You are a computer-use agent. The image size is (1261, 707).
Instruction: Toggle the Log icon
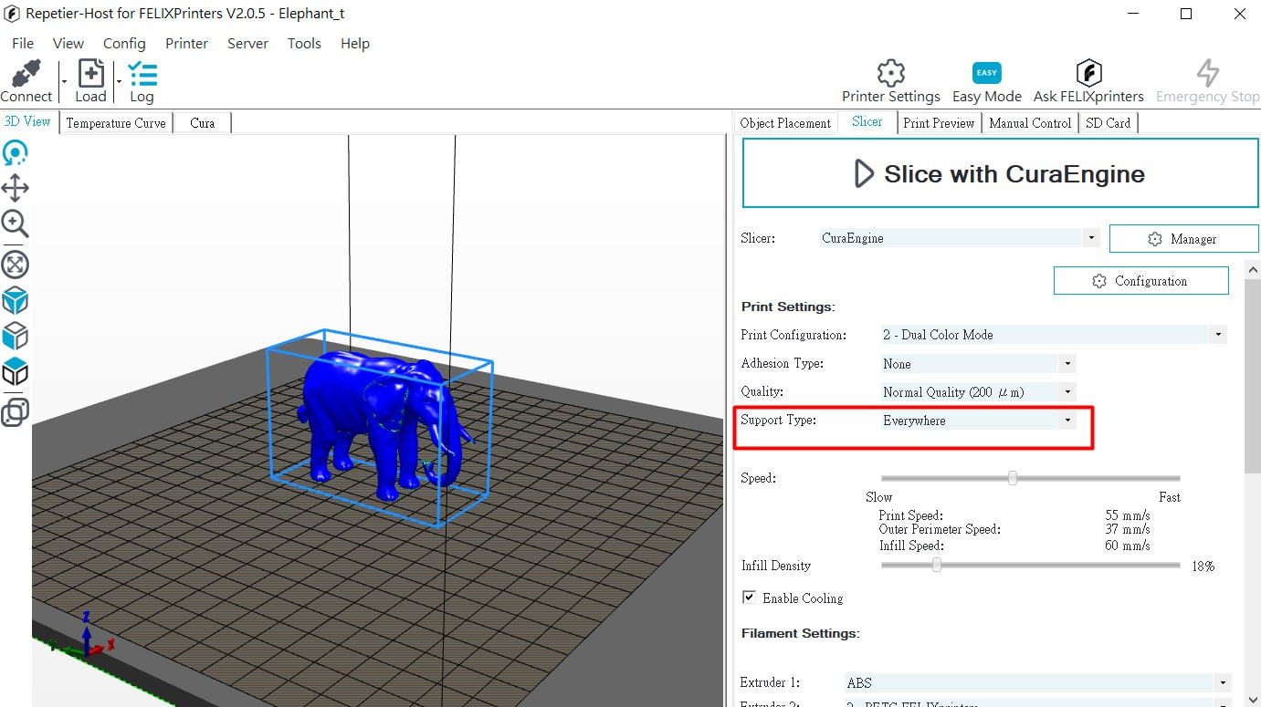pyautogui.click(x=142, y=74)
